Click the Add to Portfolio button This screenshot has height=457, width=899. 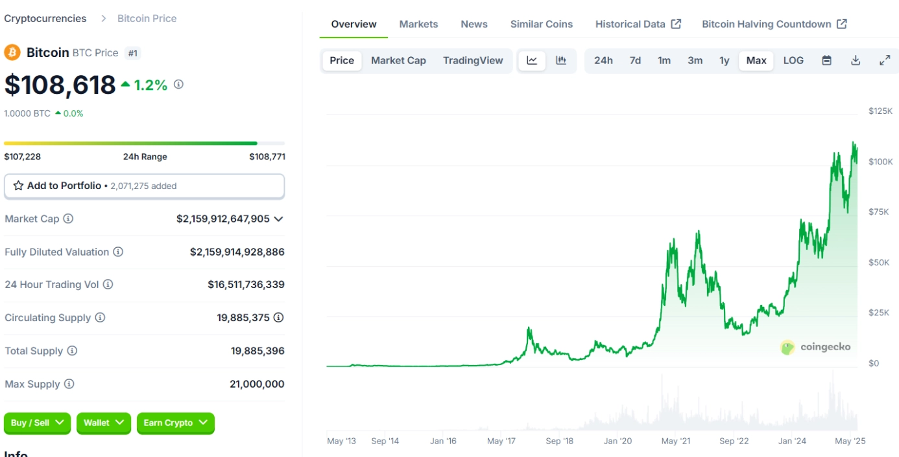tap(144, 186)
